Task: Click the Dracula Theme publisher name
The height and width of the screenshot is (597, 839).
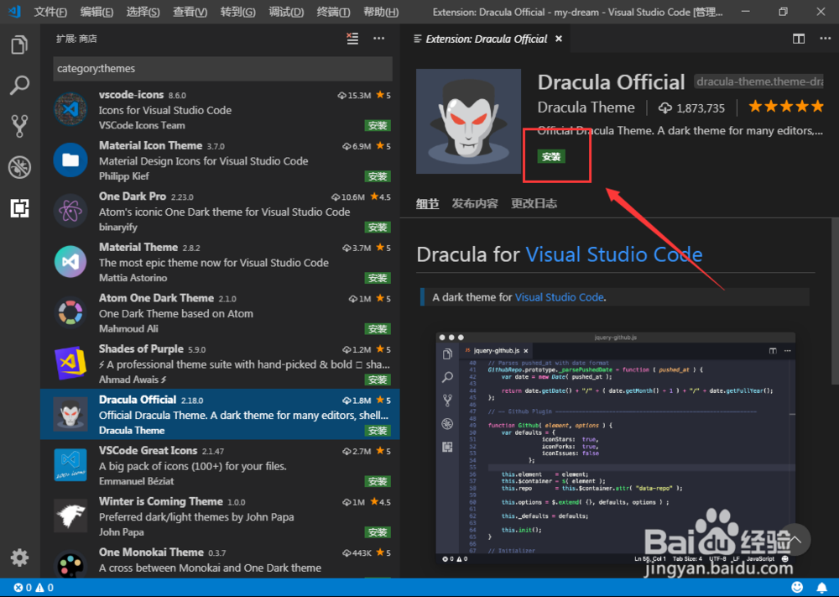Action: coord(586,107)
